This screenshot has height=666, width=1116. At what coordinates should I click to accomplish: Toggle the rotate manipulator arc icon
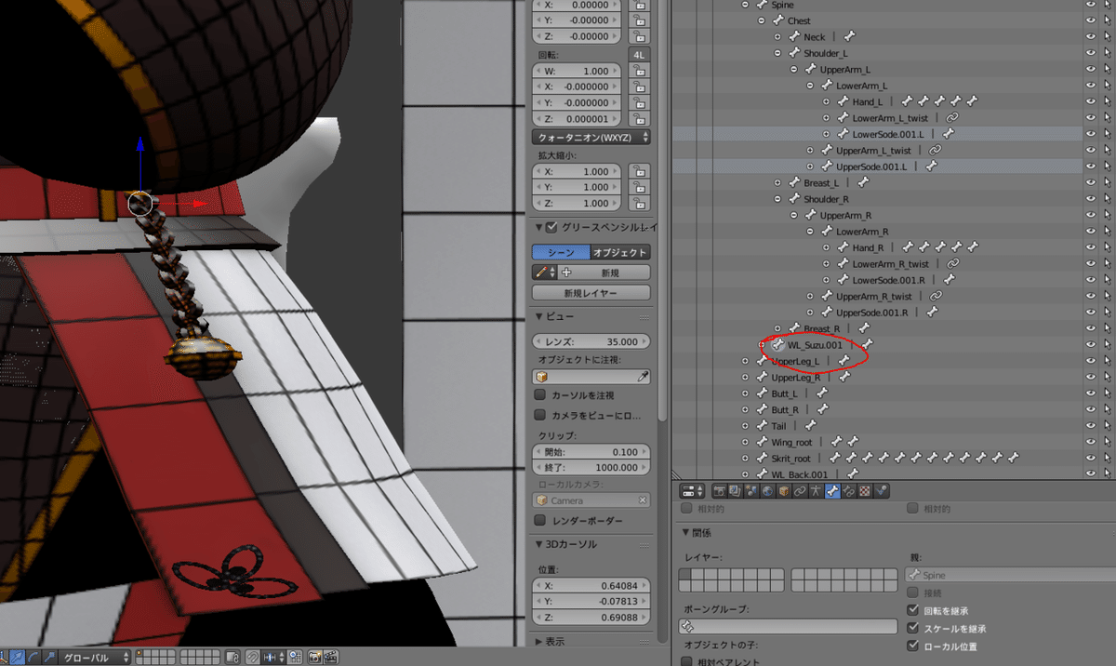33,658
